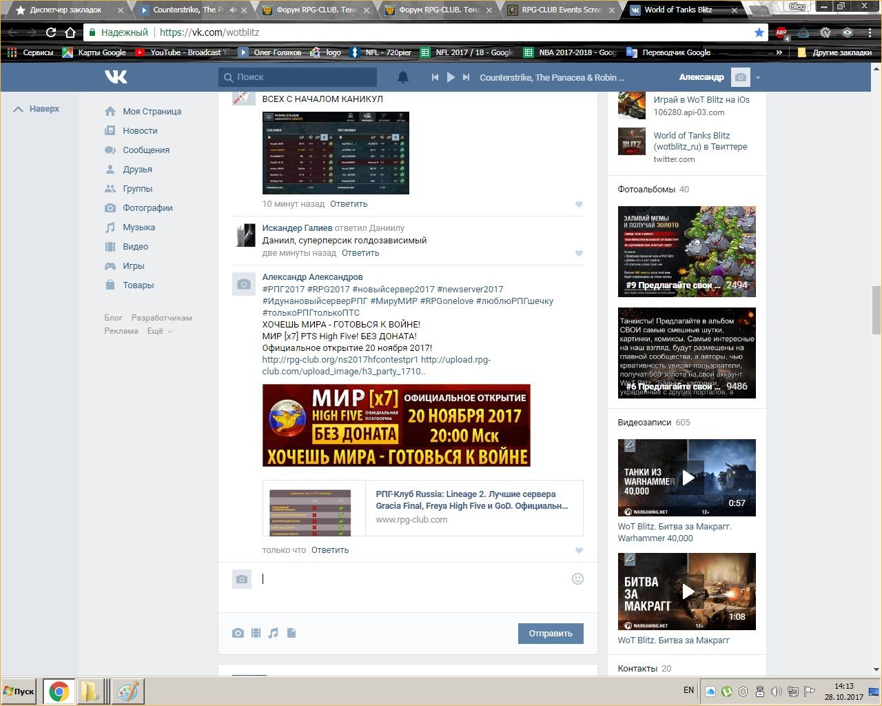
Task: Open the Chrome three-dot menu
Action: [x=870, y=32]
